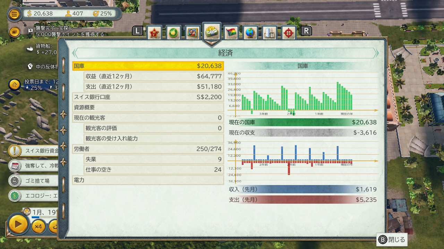Toggle the ×4 game speed button
Image resolution: width=444 pixels, height=249 pixels.
(38, 227)
